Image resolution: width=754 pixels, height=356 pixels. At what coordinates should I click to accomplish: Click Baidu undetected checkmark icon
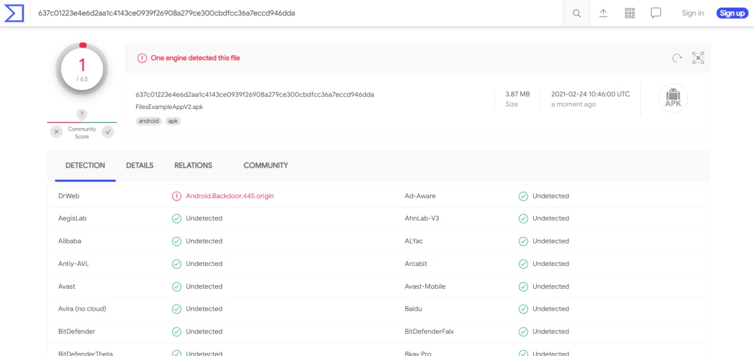pos(523,309)
